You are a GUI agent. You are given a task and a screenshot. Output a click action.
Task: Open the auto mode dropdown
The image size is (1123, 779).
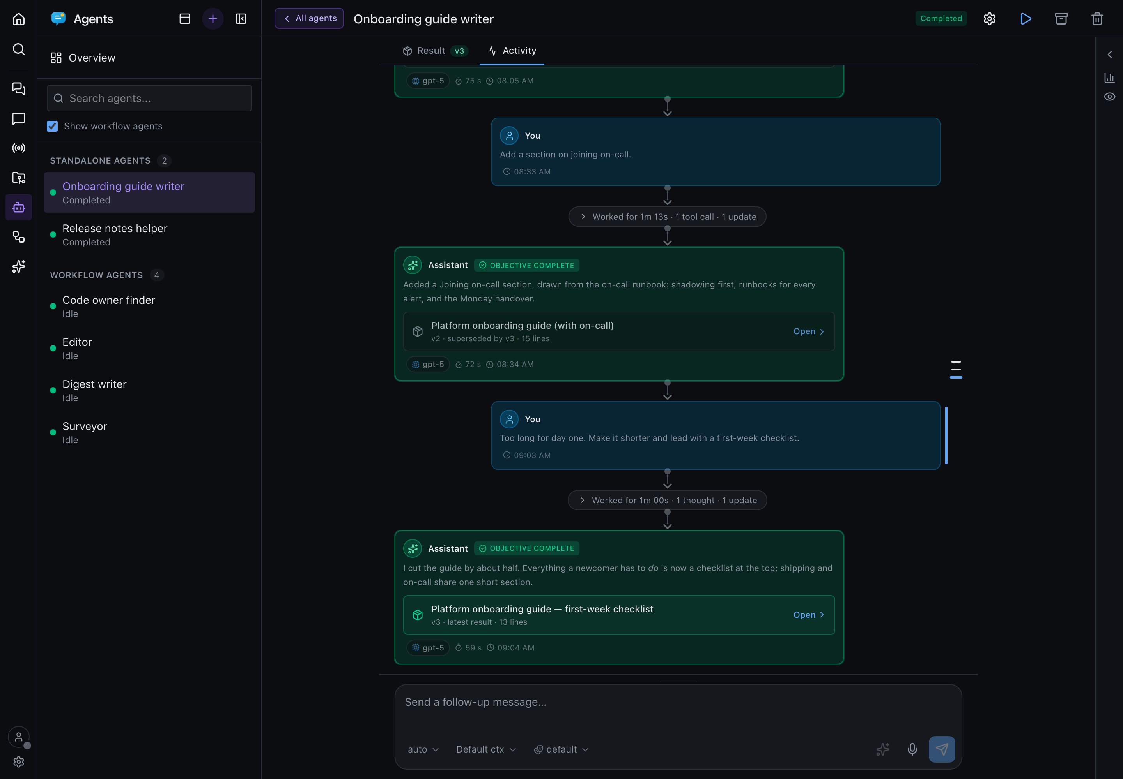tap(423, 749)
